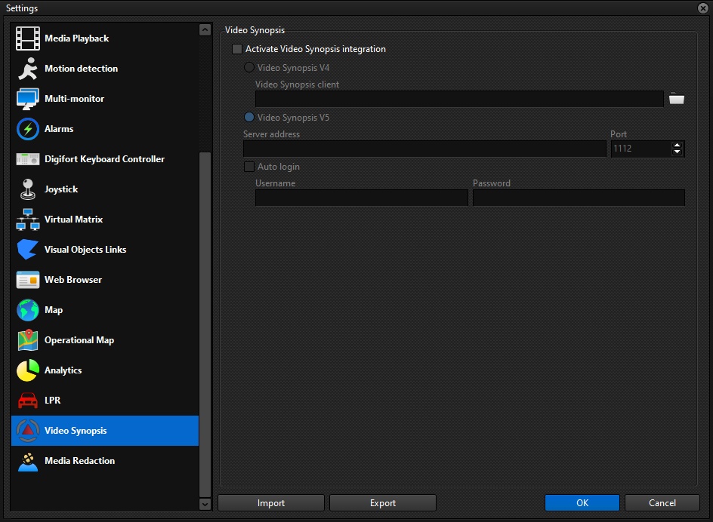Click the Joystick icon

coord(28,189)
